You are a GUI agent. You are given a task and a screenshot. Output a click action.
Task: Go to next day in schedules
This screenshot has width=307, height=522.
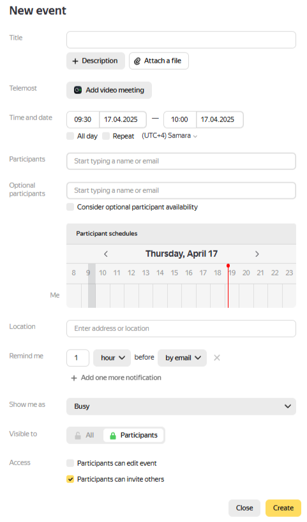pyautogui.click(x=257, y=254)
